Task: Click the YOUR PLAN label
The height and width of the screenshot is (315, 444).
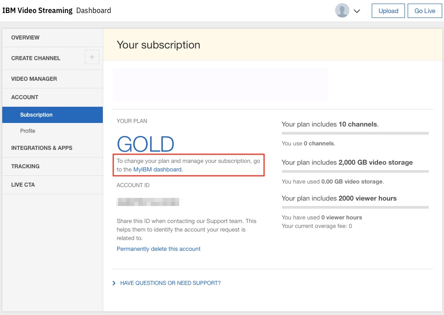Action: coord(132,121)
